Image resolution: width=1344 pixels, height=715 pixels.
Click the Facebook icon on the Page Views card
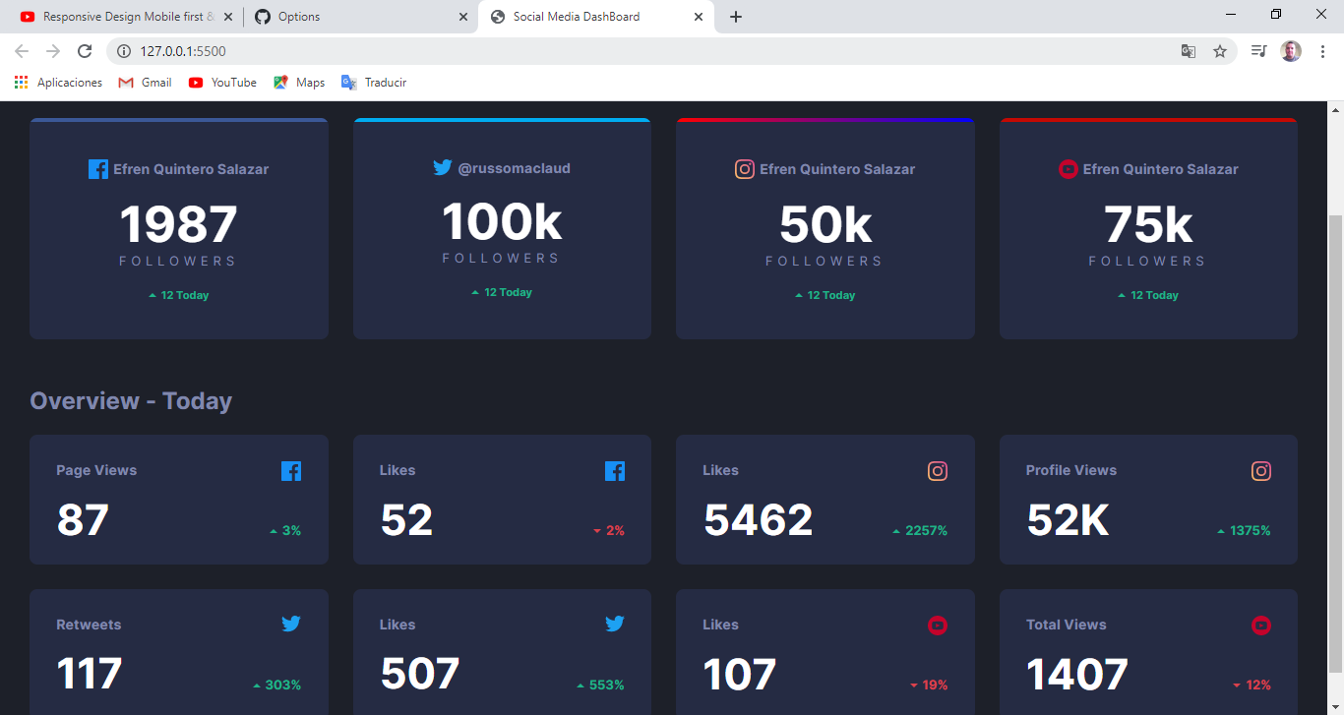click(x=291, y=471)
